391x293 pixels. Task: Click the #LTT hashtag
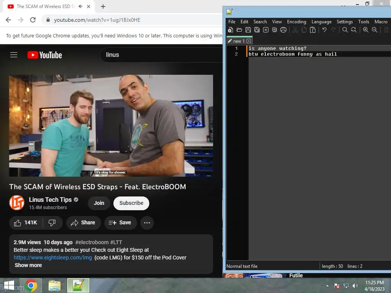pyautogui.click(x=116, y=242)
